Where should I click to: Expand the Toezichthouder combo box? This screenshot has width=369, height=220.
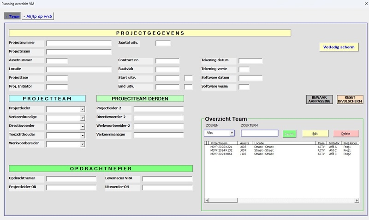pos(83,135)
